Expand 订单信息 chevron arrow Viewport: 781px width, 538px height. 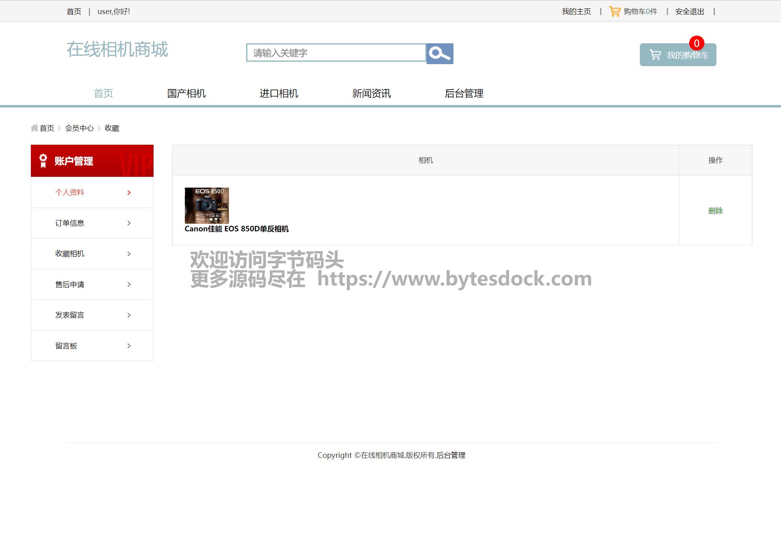pyautogui.click(x=129, y=223)
